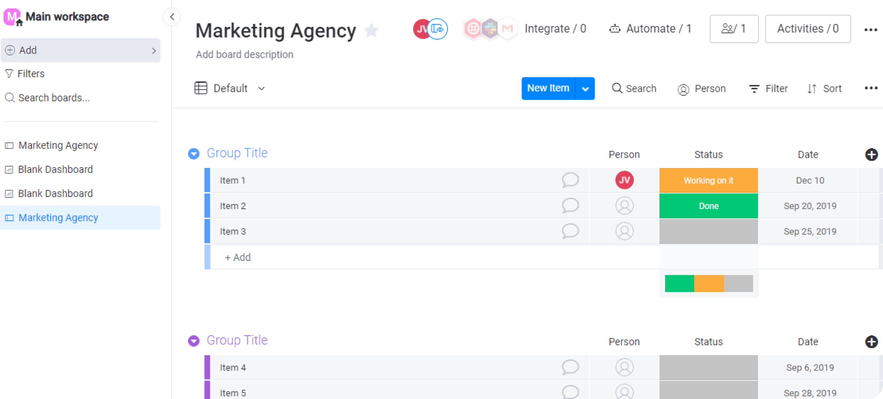This screenshot has width=883, height=399.
Task: Open the Default view dropdown
Action: [230, 88]
